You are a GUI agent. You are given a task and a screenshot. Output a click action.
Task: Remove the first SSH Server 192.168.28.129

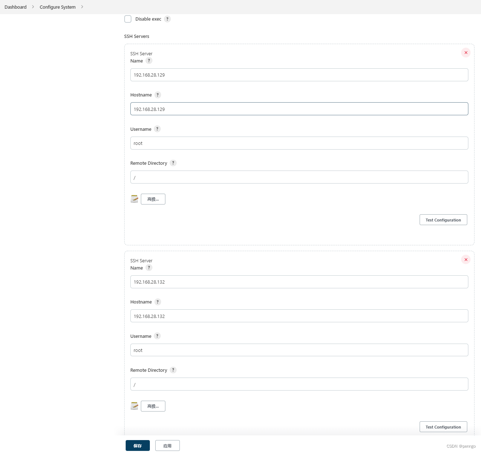(466, 52)
